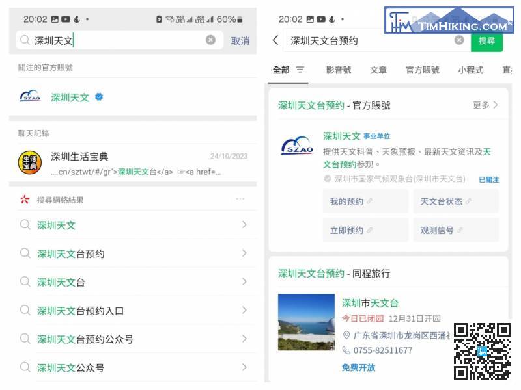Tap the chevron on the 深圳天文台 suggestion row
Viewport: 521px width, 390px height.
click(245, 282)
